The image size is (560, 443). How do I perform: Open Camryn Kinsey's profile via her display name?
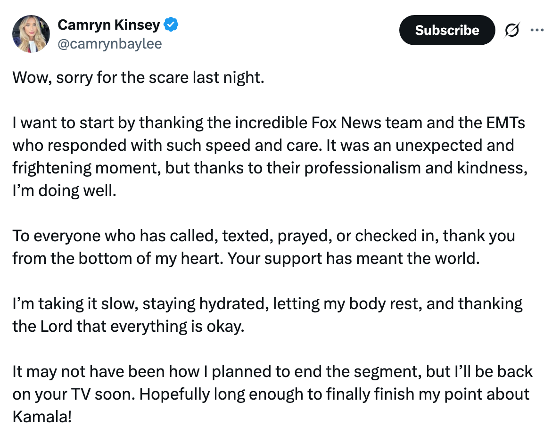click(x=109, y=25)
